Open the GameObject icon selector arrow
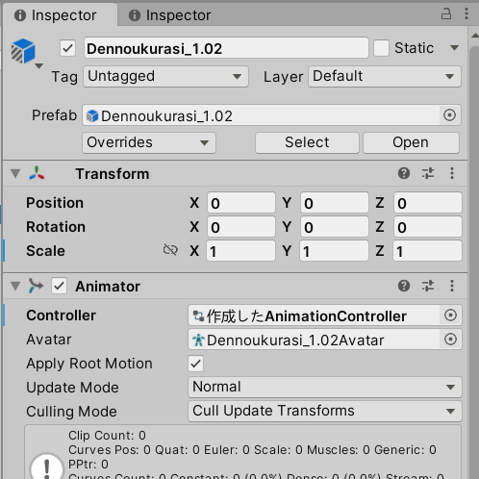The height and width of the screenshot is (479, 479). (x=38, y=66)
